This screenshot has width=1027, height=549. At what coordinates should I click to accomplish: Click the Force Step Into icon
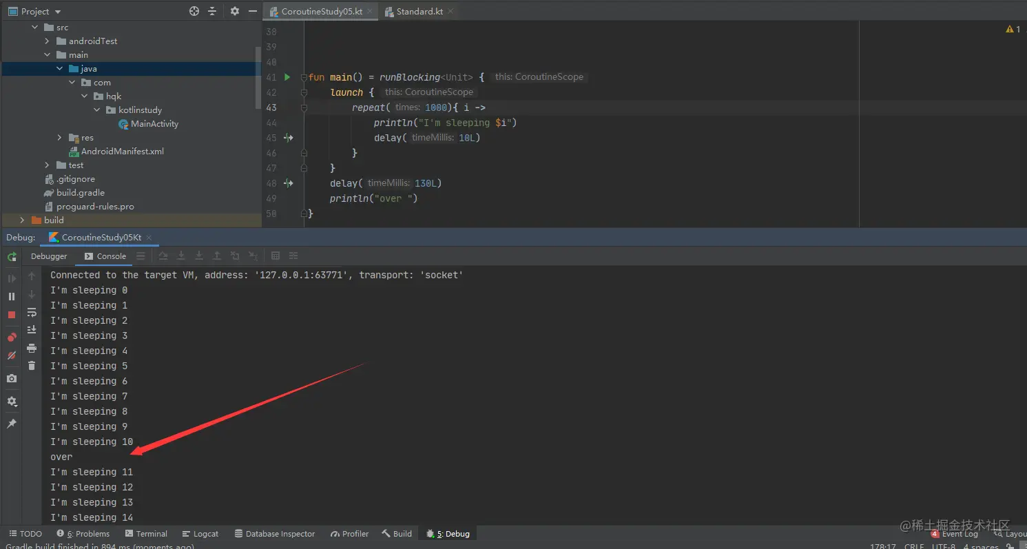199,256
